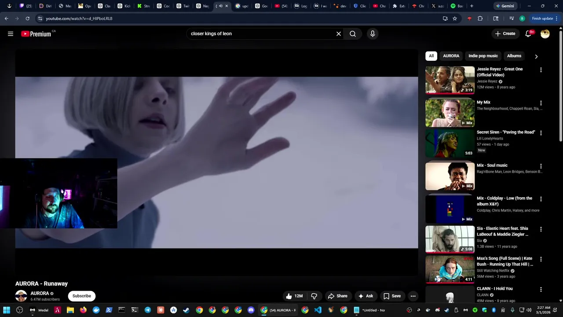Bookmark this page with the star
Viewport: 563px width, 317px height.
pyautogui.click(x=455, y=18)
